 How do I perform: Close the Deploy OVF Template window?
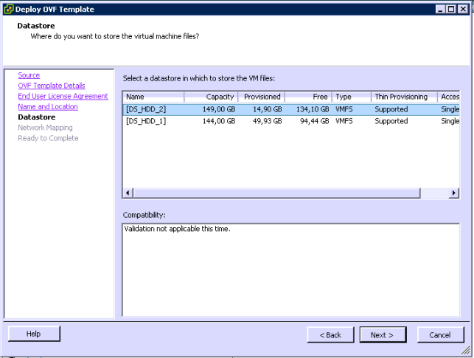(x=463, y=8)
